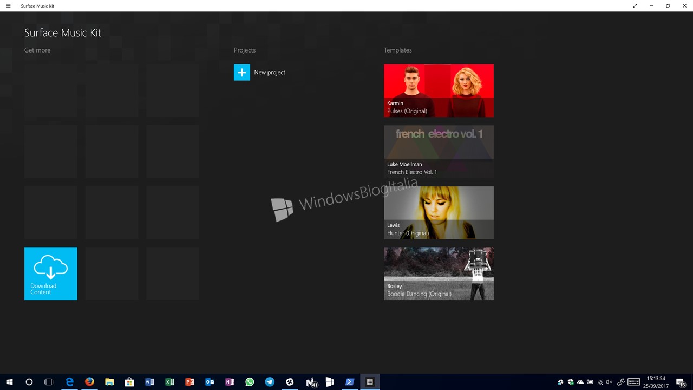Open Task View from the taskbar
693x390 pixels.
click(49, 382)
